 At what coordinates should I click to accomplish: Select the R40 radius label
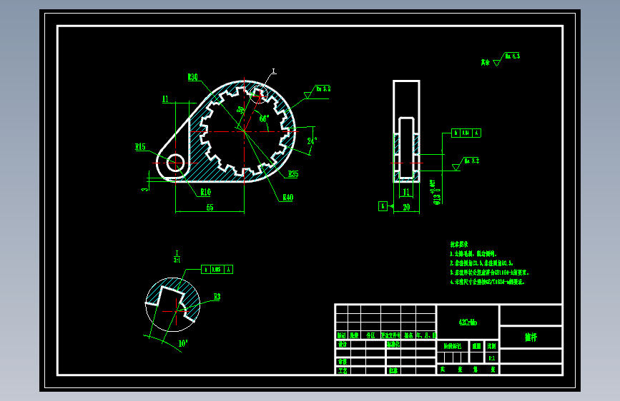(288, 198)
